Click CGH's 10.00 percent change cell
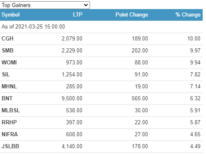Screen dimensions: 206x154 point(194,38)
